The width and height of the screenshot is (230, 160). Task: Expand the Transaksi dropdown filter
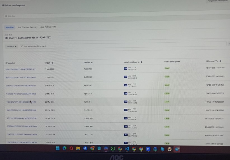(x=12, y=47)
